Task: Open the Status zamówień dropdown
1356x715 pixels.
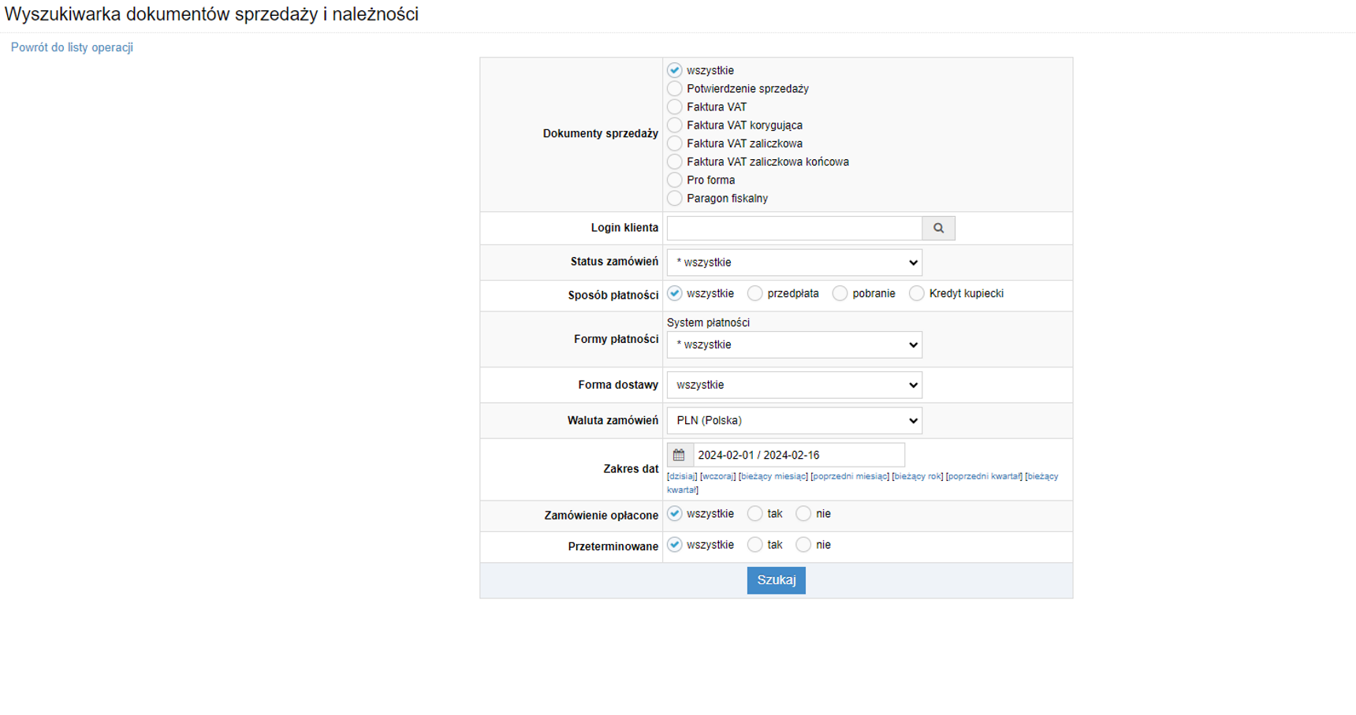Action: 794,263
